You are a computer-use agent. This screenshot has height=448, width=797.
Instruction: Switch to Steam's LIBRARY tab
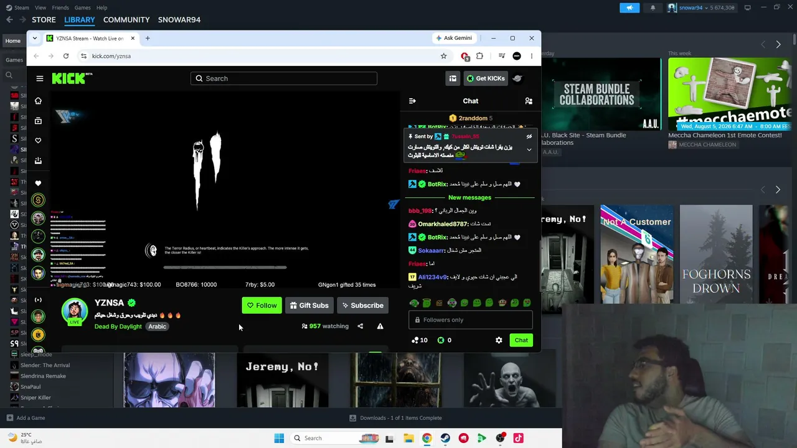point(80,20)
